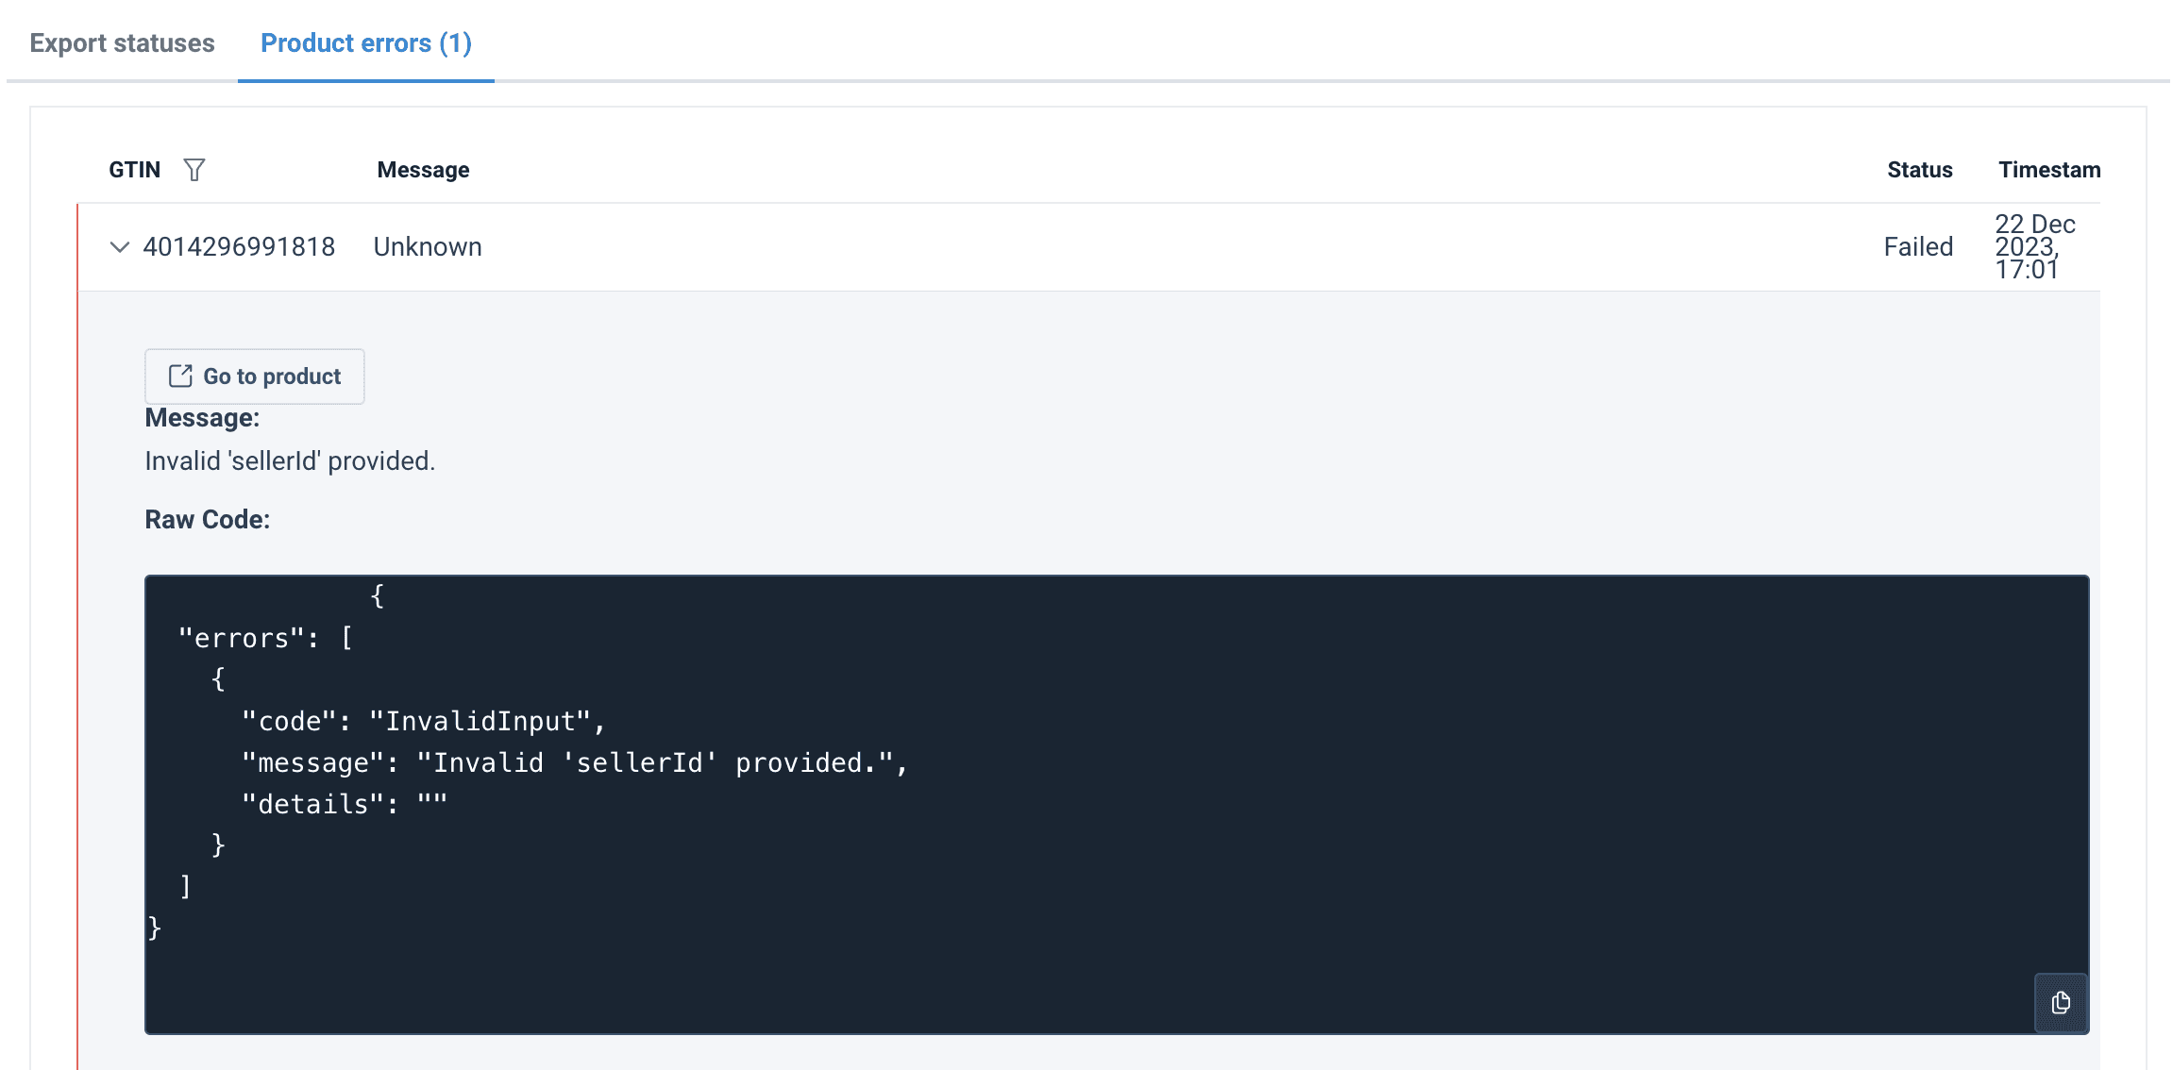Screen dimensions: 2173x1070
Task: Collapse the 4014296991818 row chevron
Action: [x=119, y=247]
